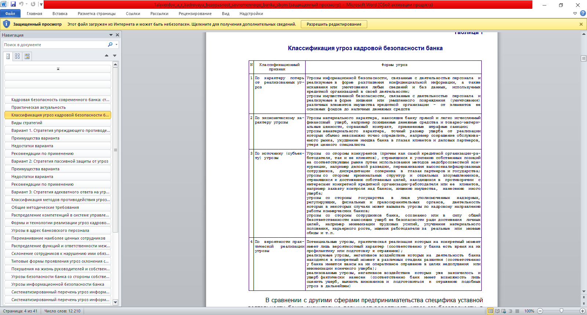Viewport: 587px width, 315px height.
Task: Show search results view in Navigation pane
Action: [x=27, y=56]
